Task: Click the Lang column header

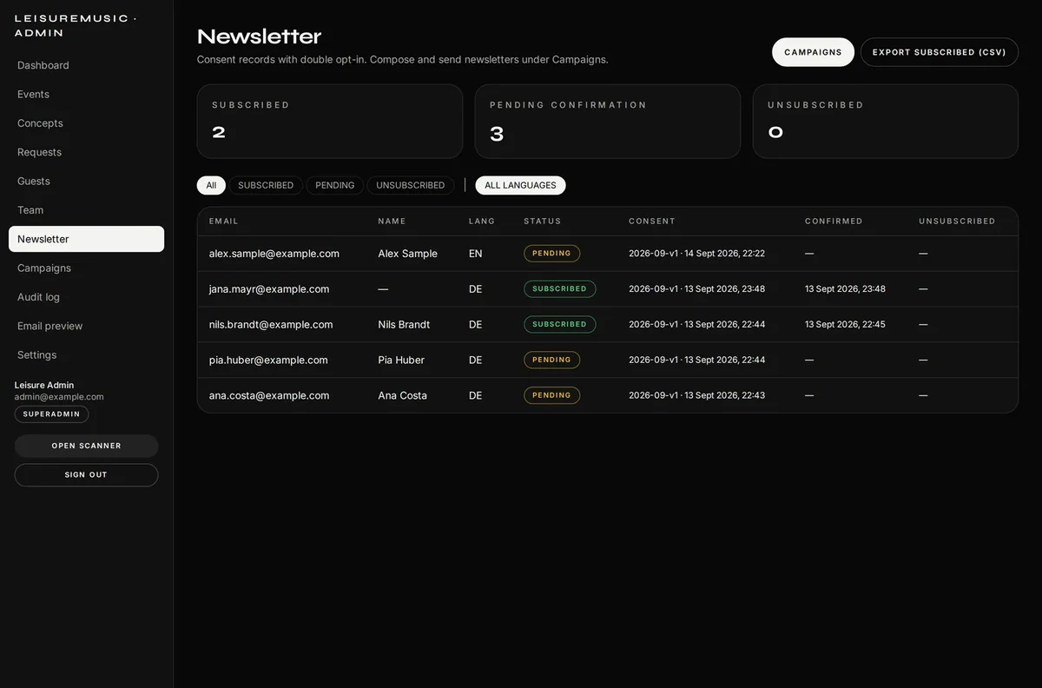Action: [x=482, y=222]
